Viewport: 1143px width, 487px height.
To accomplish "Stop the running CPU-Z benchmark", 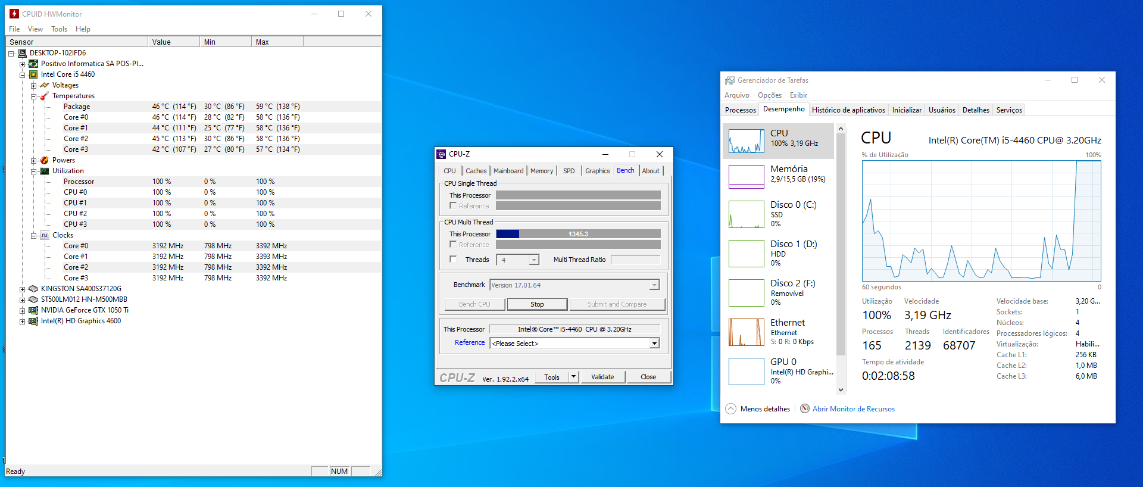I will pyautogui.click(x=537, y=304).
